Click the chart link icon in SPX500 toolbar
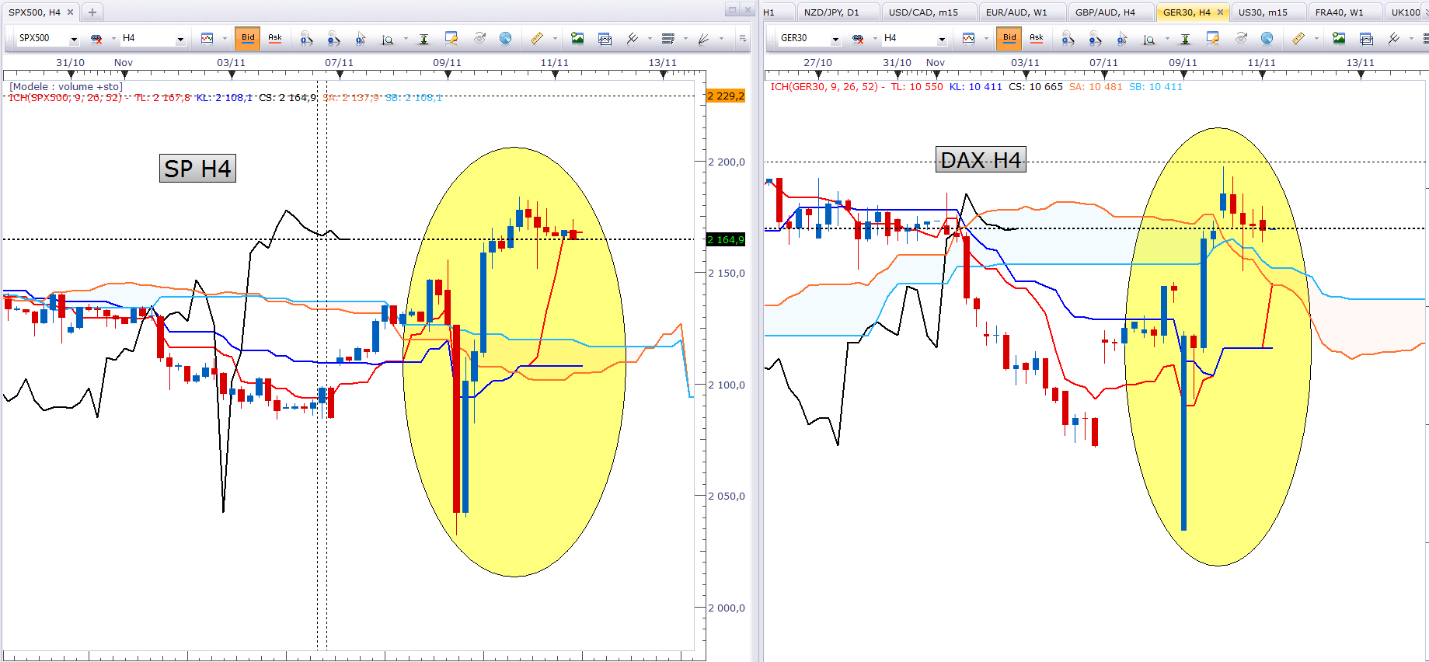 pos(96,38)
